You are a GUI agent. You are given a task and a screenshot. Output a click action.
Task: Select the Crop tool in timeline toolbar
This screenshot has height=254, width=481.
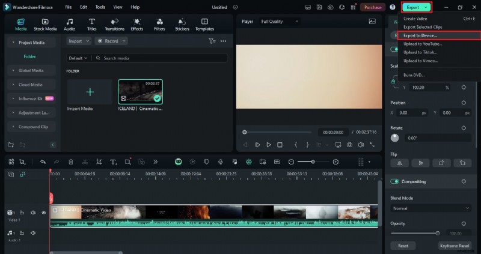pos(99,162)
